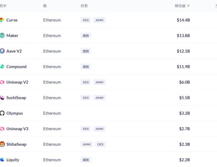Click the Olympus logo icon
Screen dimensions: 217x167
tap(2, 113)
